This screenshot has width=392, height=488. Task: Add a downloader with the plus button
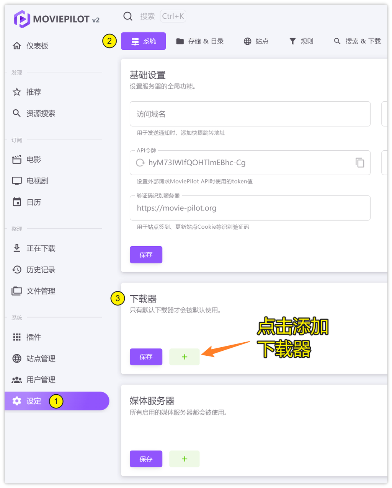coord(184,357)
